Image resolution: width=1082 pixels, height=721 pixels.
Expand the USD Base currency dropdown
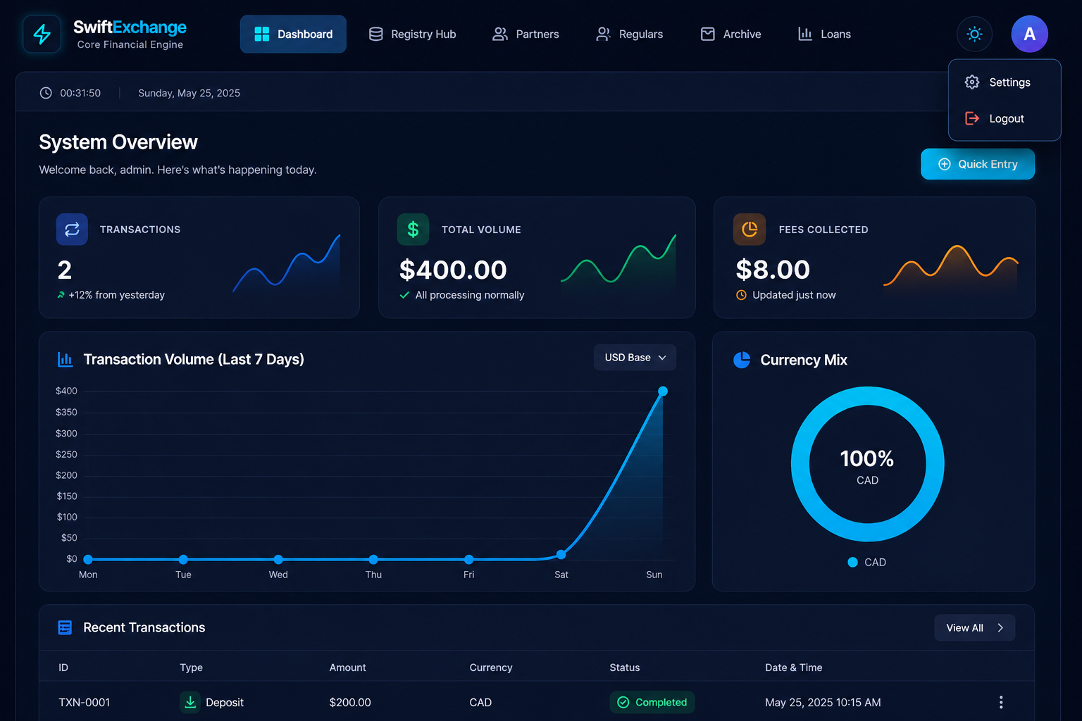point(635,358)
